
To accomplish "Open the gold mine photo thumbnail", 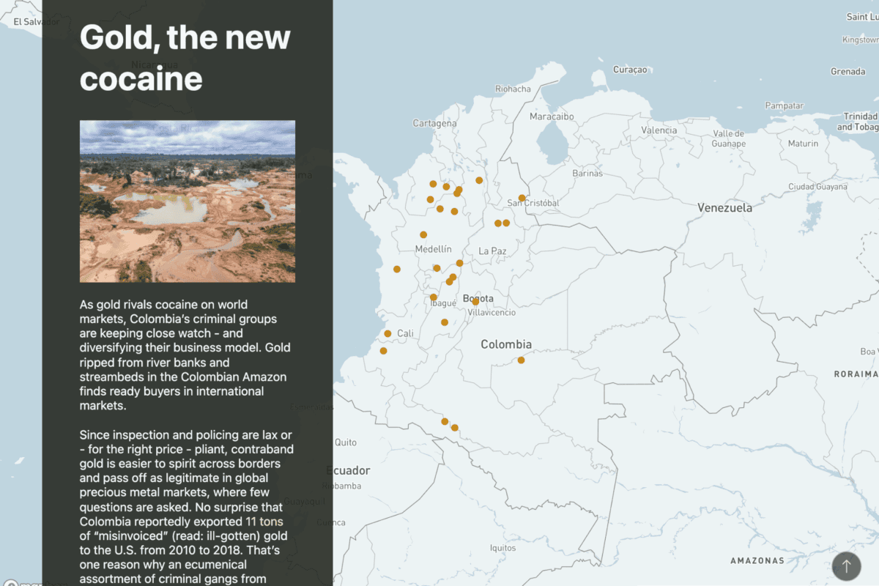I will point(188,201).
